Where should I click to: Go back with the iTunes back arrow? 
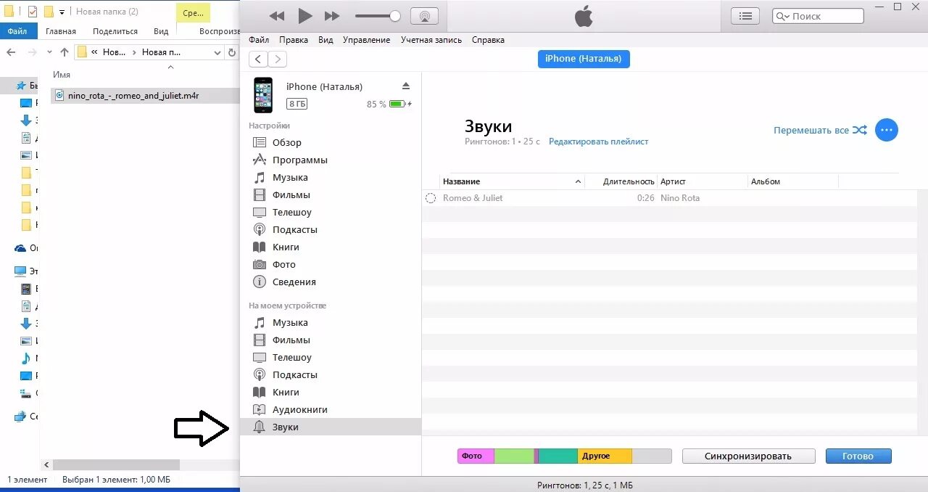(258, 60)
